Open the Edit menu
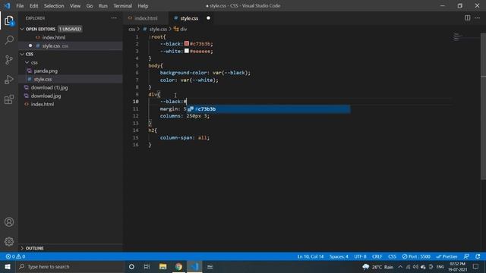The width and height of the screenshot is (486, 273). point(33,6)
